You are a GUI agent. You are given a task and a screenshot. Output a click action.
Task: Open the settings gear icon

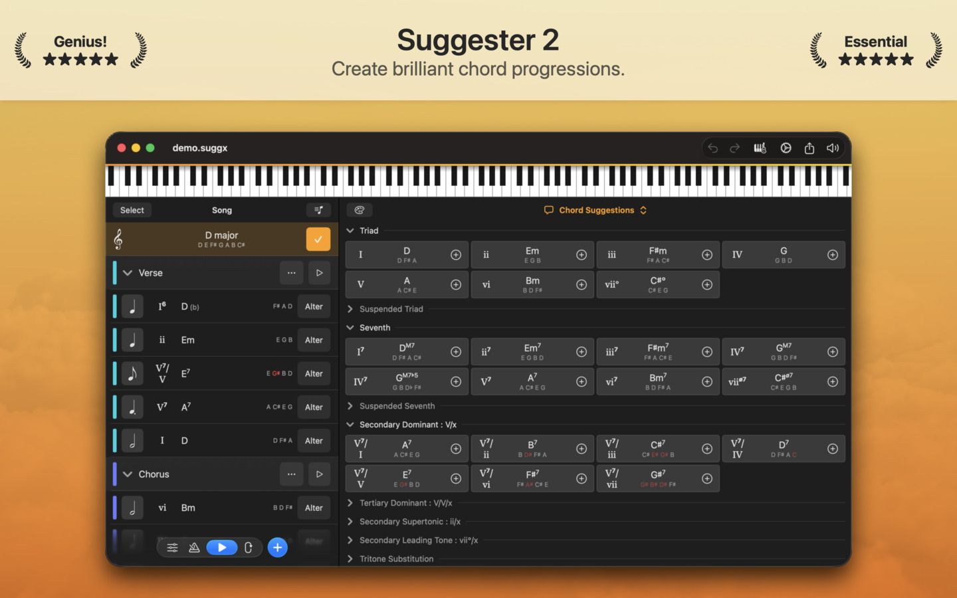coord(786,148)
